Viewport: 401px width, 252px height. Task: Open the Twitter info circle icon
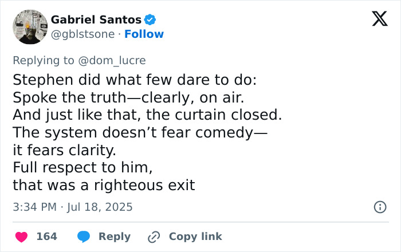point(380,207)
